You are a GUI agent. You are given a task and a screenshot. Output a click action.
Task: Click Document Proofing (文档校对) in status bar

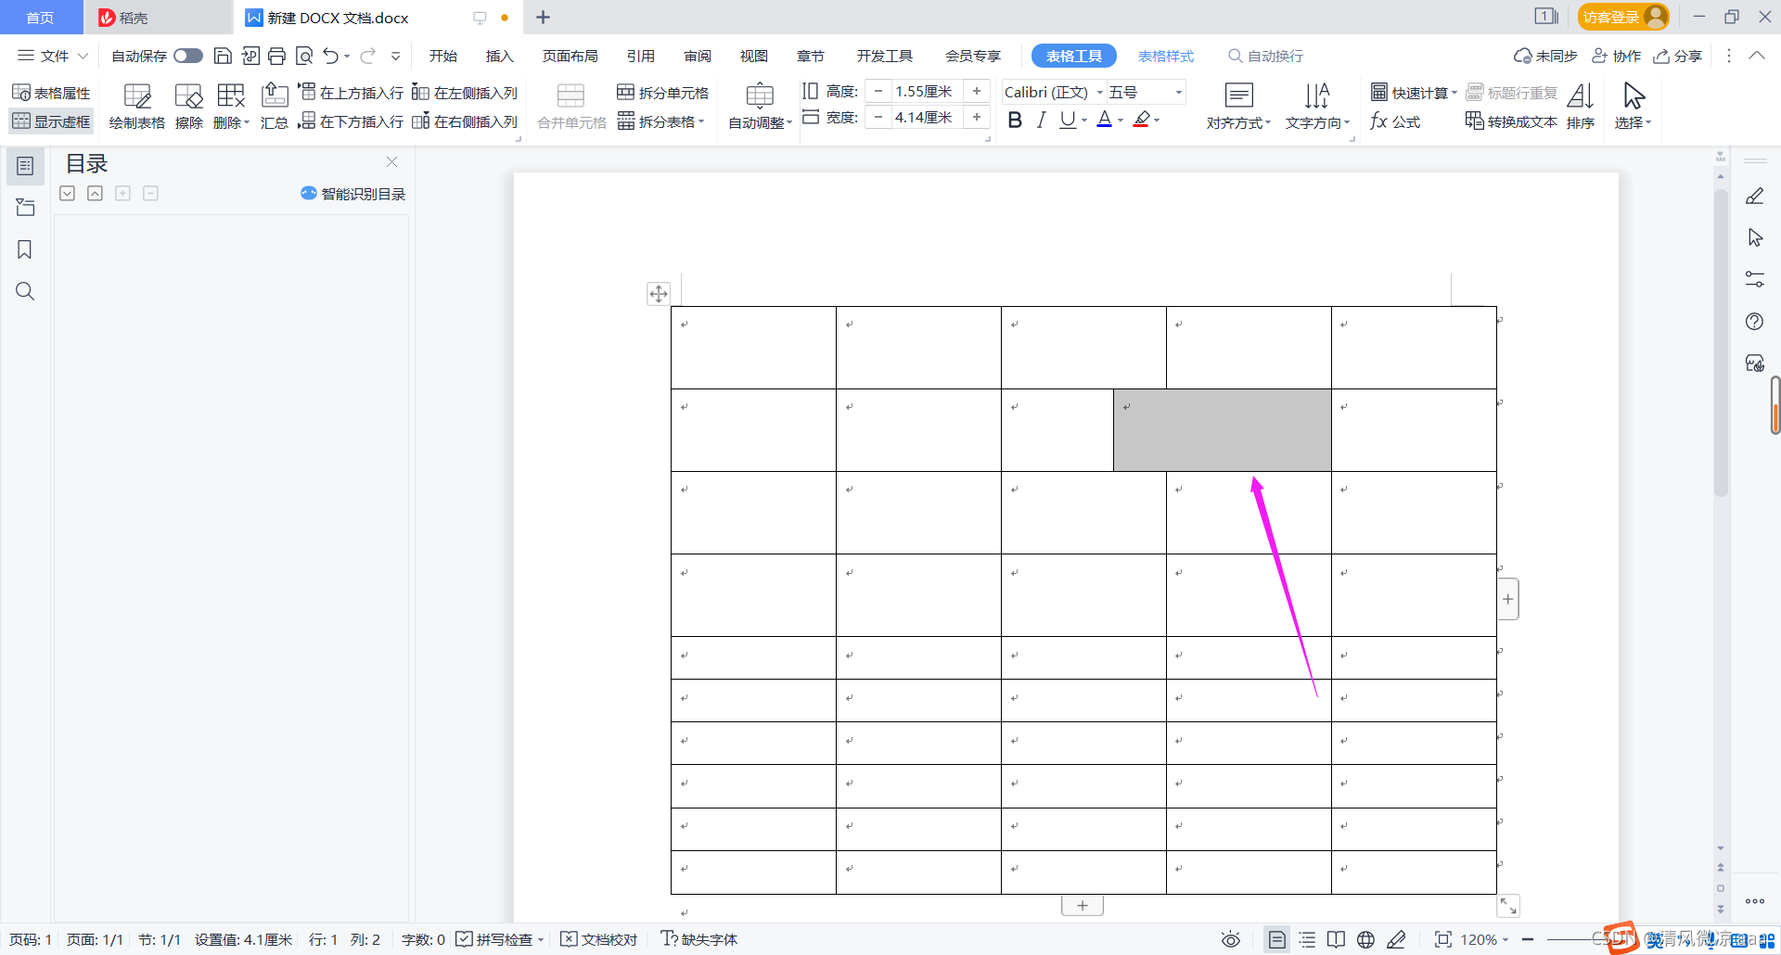[x=599, y=939]
